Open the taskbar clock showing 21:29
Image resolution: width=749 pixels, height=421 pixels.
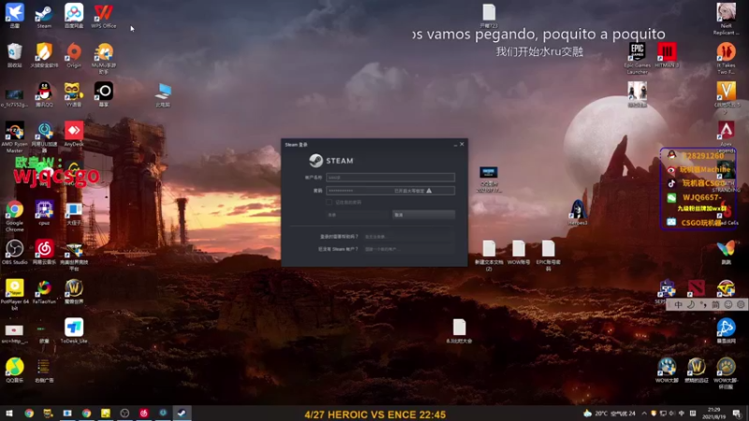coord(714,414)
